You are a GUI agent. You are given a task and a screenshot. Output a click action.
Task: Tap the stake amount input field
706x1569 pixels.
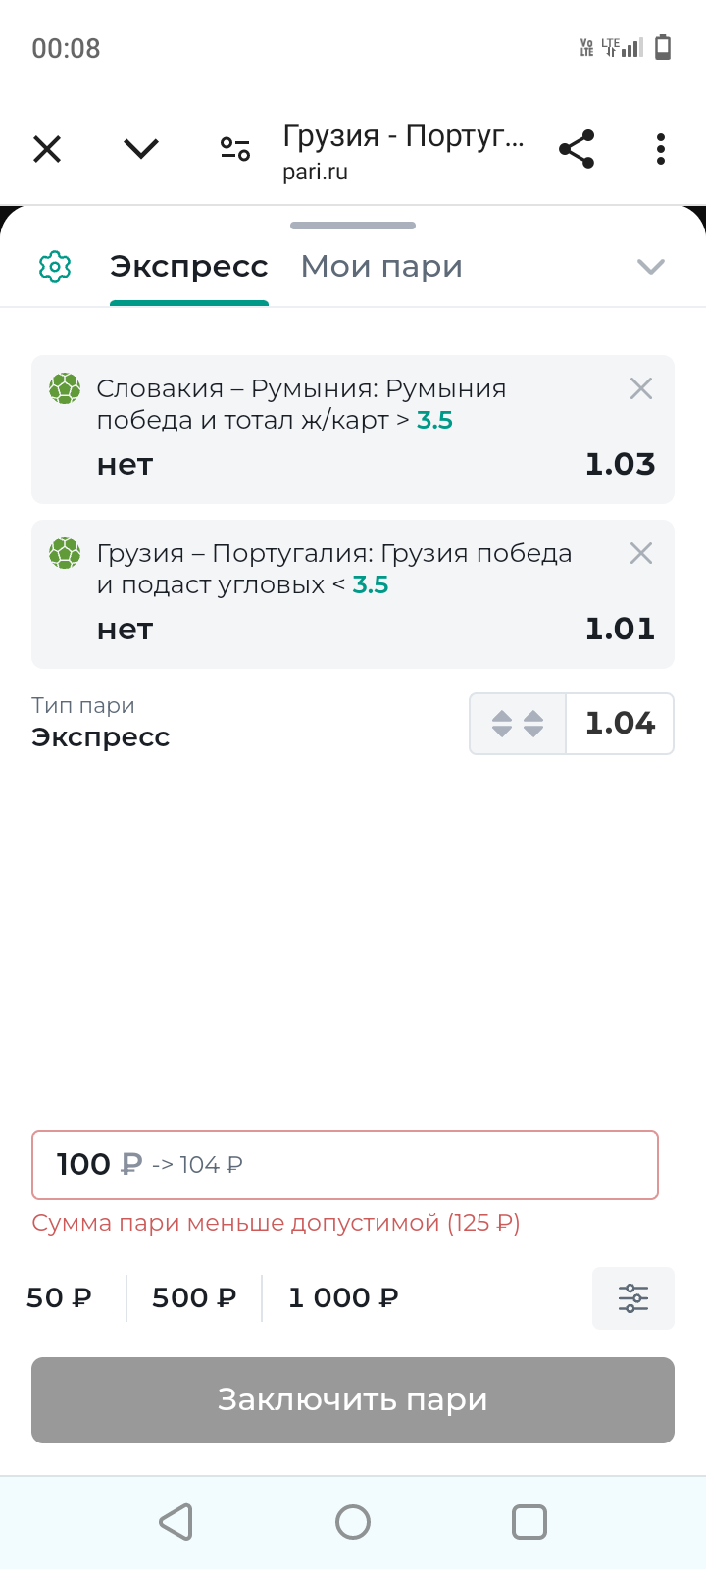click(x=345, y=1165)
